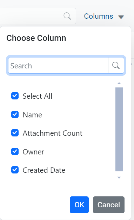134x220 pixels.
Task: Confirm column selection with OK
Action: pos(79,205)
